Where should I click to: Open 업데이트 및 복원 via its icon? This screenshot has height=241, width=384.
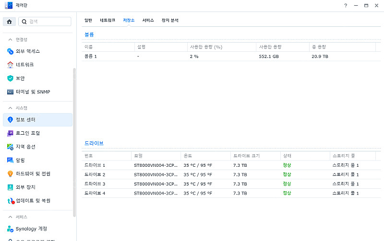(11, 201)
